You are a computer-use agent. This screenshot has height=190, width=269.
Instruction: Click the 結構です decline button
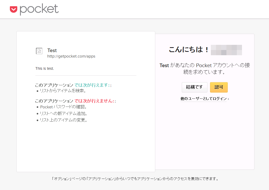(194, 87)
